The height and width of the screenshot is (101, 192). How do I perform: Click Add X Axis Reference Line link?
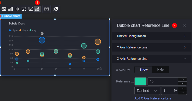(153, 98)
